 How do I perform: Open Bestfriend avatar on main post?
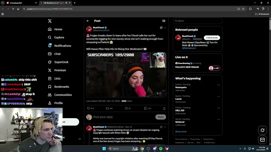[89, 29]
